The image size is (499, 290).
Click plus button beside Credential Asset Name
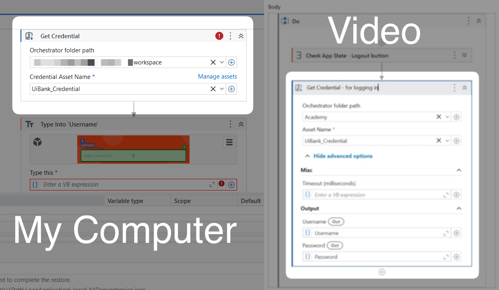[x=231, y=89]
